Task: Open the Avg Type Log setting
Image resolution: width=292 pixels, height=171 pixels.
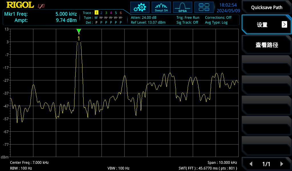Action: [216, 22]
